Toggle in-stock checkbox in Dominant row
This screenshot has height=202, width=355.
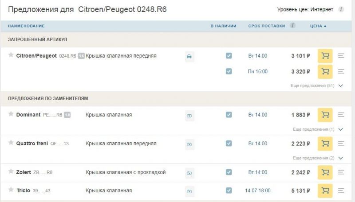click(x=229, y=115)
